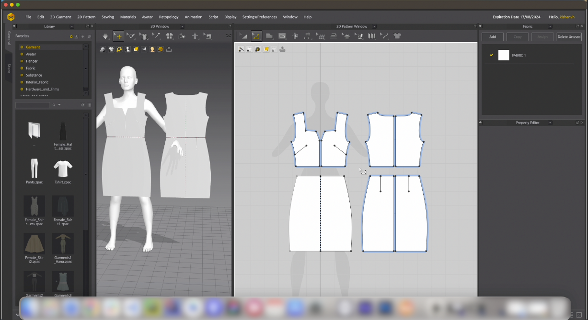588x320 pixels.
Task: Click the last T-shirt icon in 2D toolbar
Action: point(397,36)
